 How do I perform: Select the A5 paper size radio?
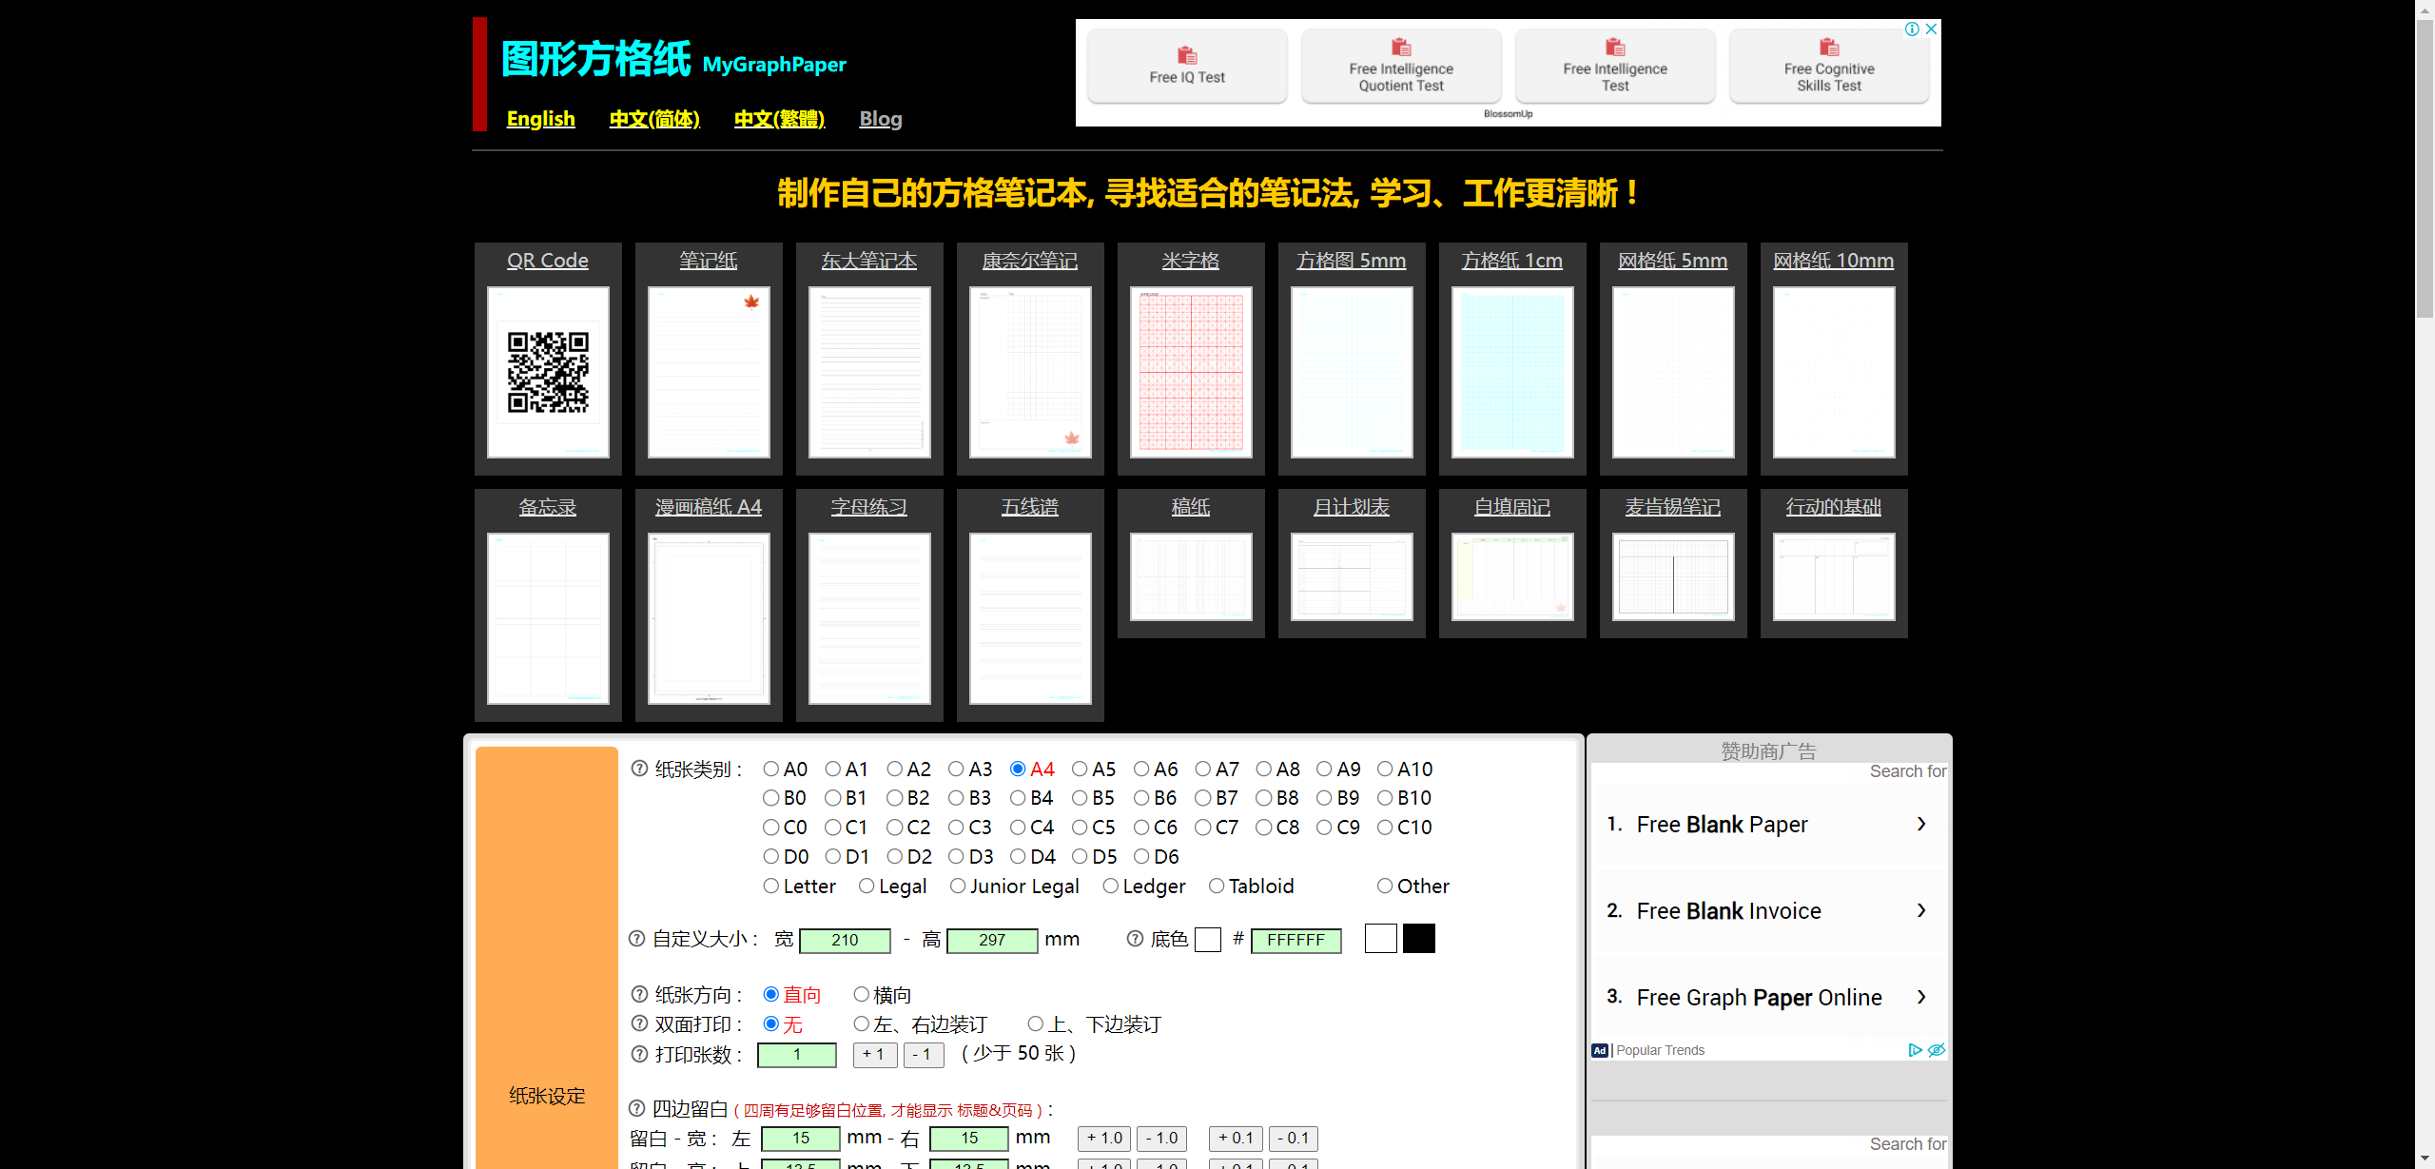point(1080,769)
